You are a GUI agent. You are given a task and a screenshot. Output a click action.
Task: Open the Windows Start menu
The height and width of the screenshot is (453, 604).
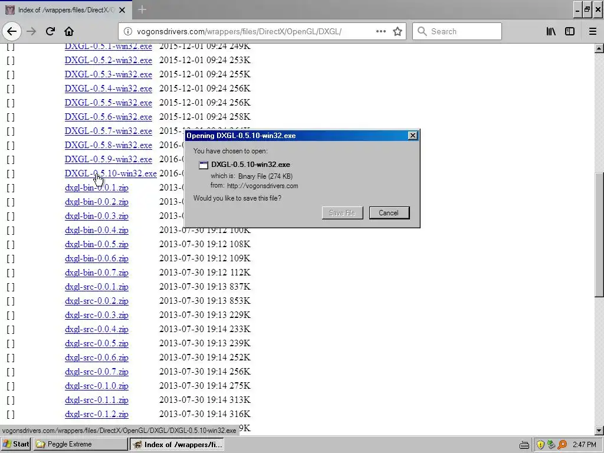[x=16, y=444]
